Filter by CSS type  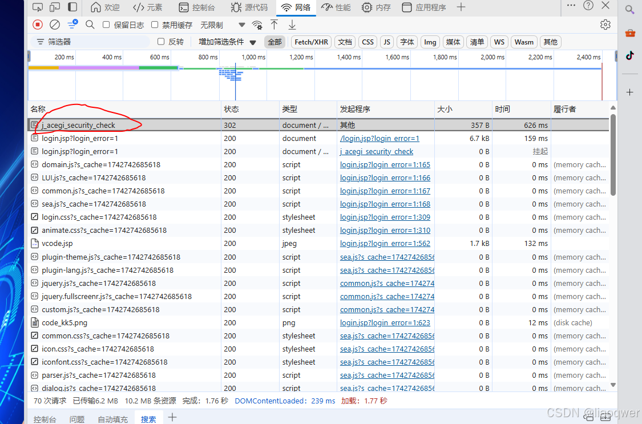tap(368, 42)
